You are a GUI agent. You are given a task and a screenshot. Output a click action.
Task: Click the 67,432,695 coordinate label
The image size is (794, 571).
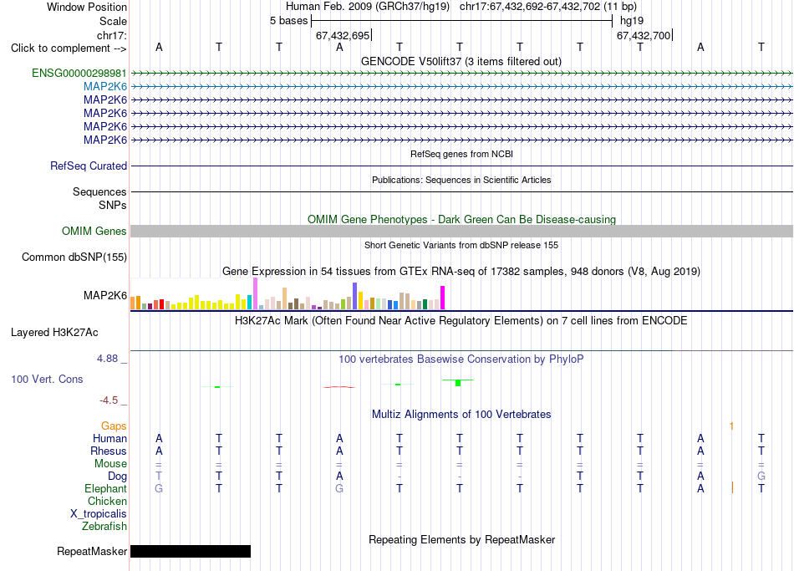coord(343,35)
